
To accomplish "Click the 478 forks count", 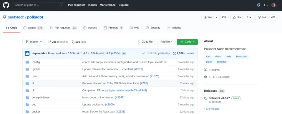I will [273, 17].
